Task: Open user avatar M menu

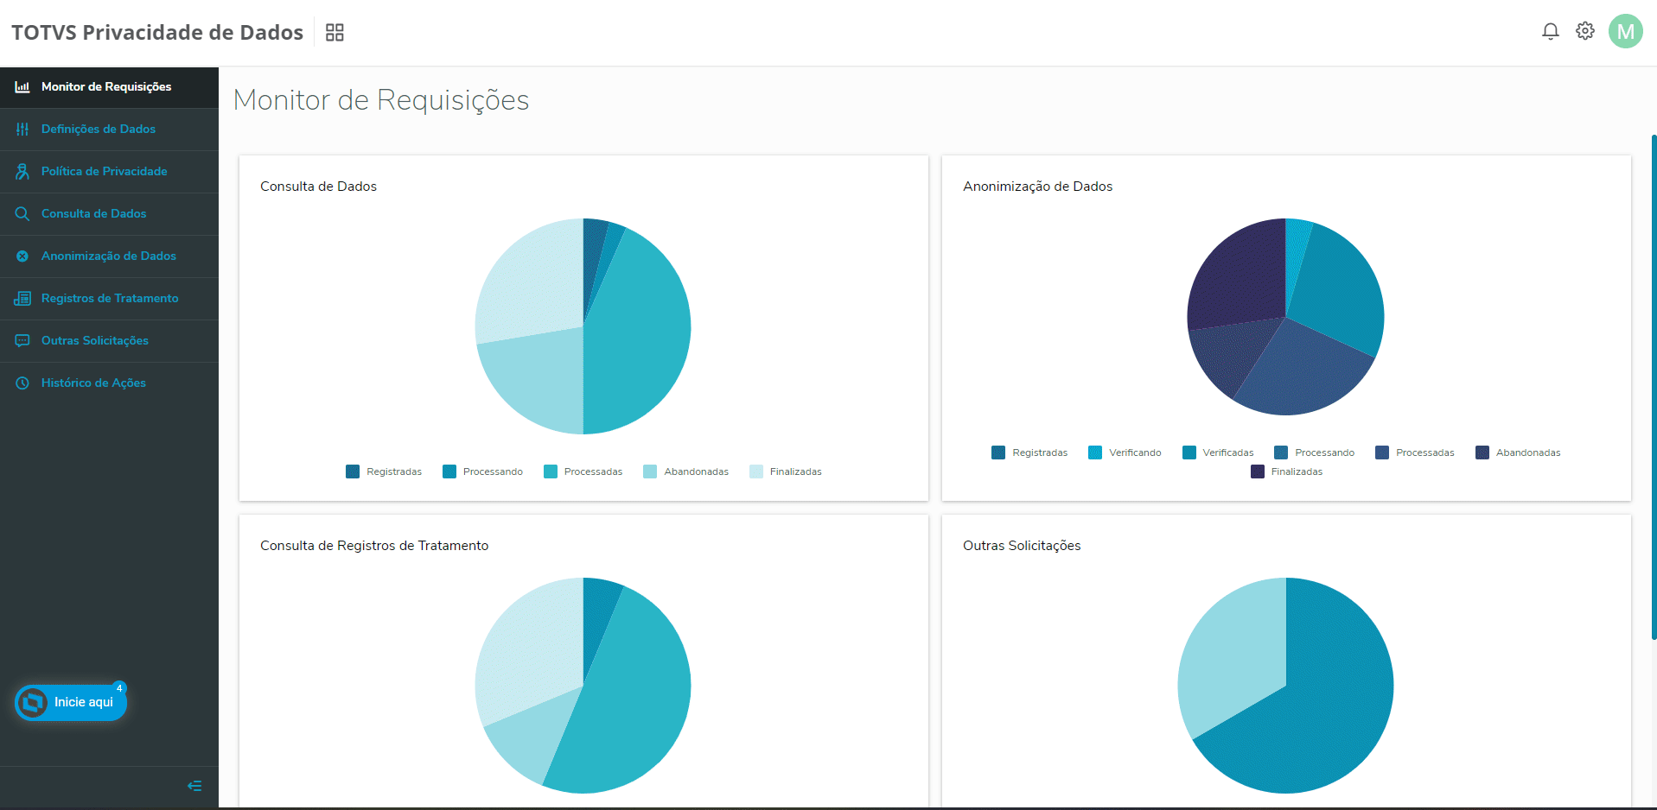Action: pos(1625,31)
